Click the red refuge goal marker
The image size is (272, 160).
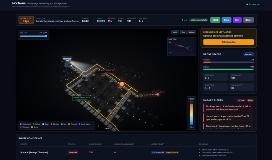pos(158,95)
